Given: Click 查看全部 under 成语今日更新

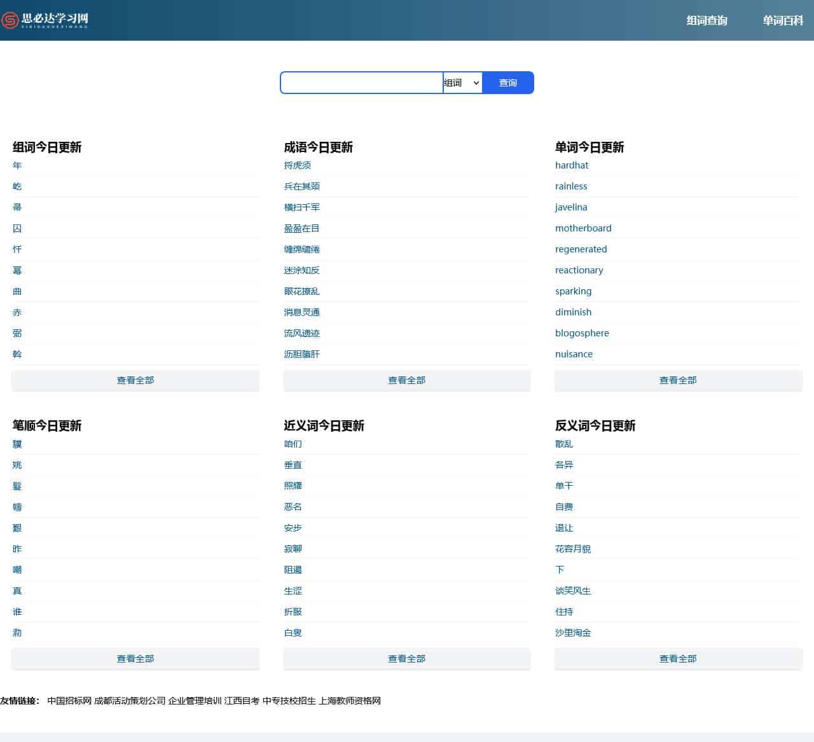Looking at the screenshot, I should 406,380.
